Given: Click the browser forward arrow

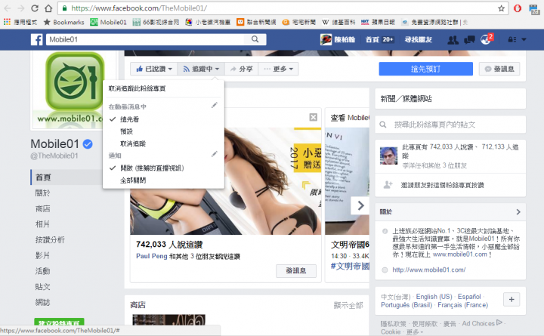Looking at the screenshot, I should 21,8.
